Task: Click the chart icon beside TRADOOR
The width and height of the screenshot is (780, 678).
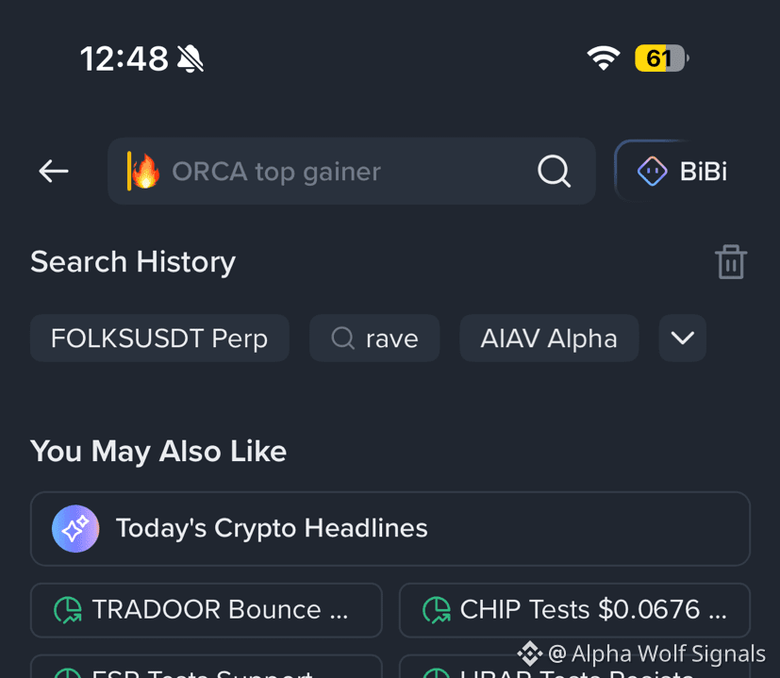Action: [x=68, y=610]
